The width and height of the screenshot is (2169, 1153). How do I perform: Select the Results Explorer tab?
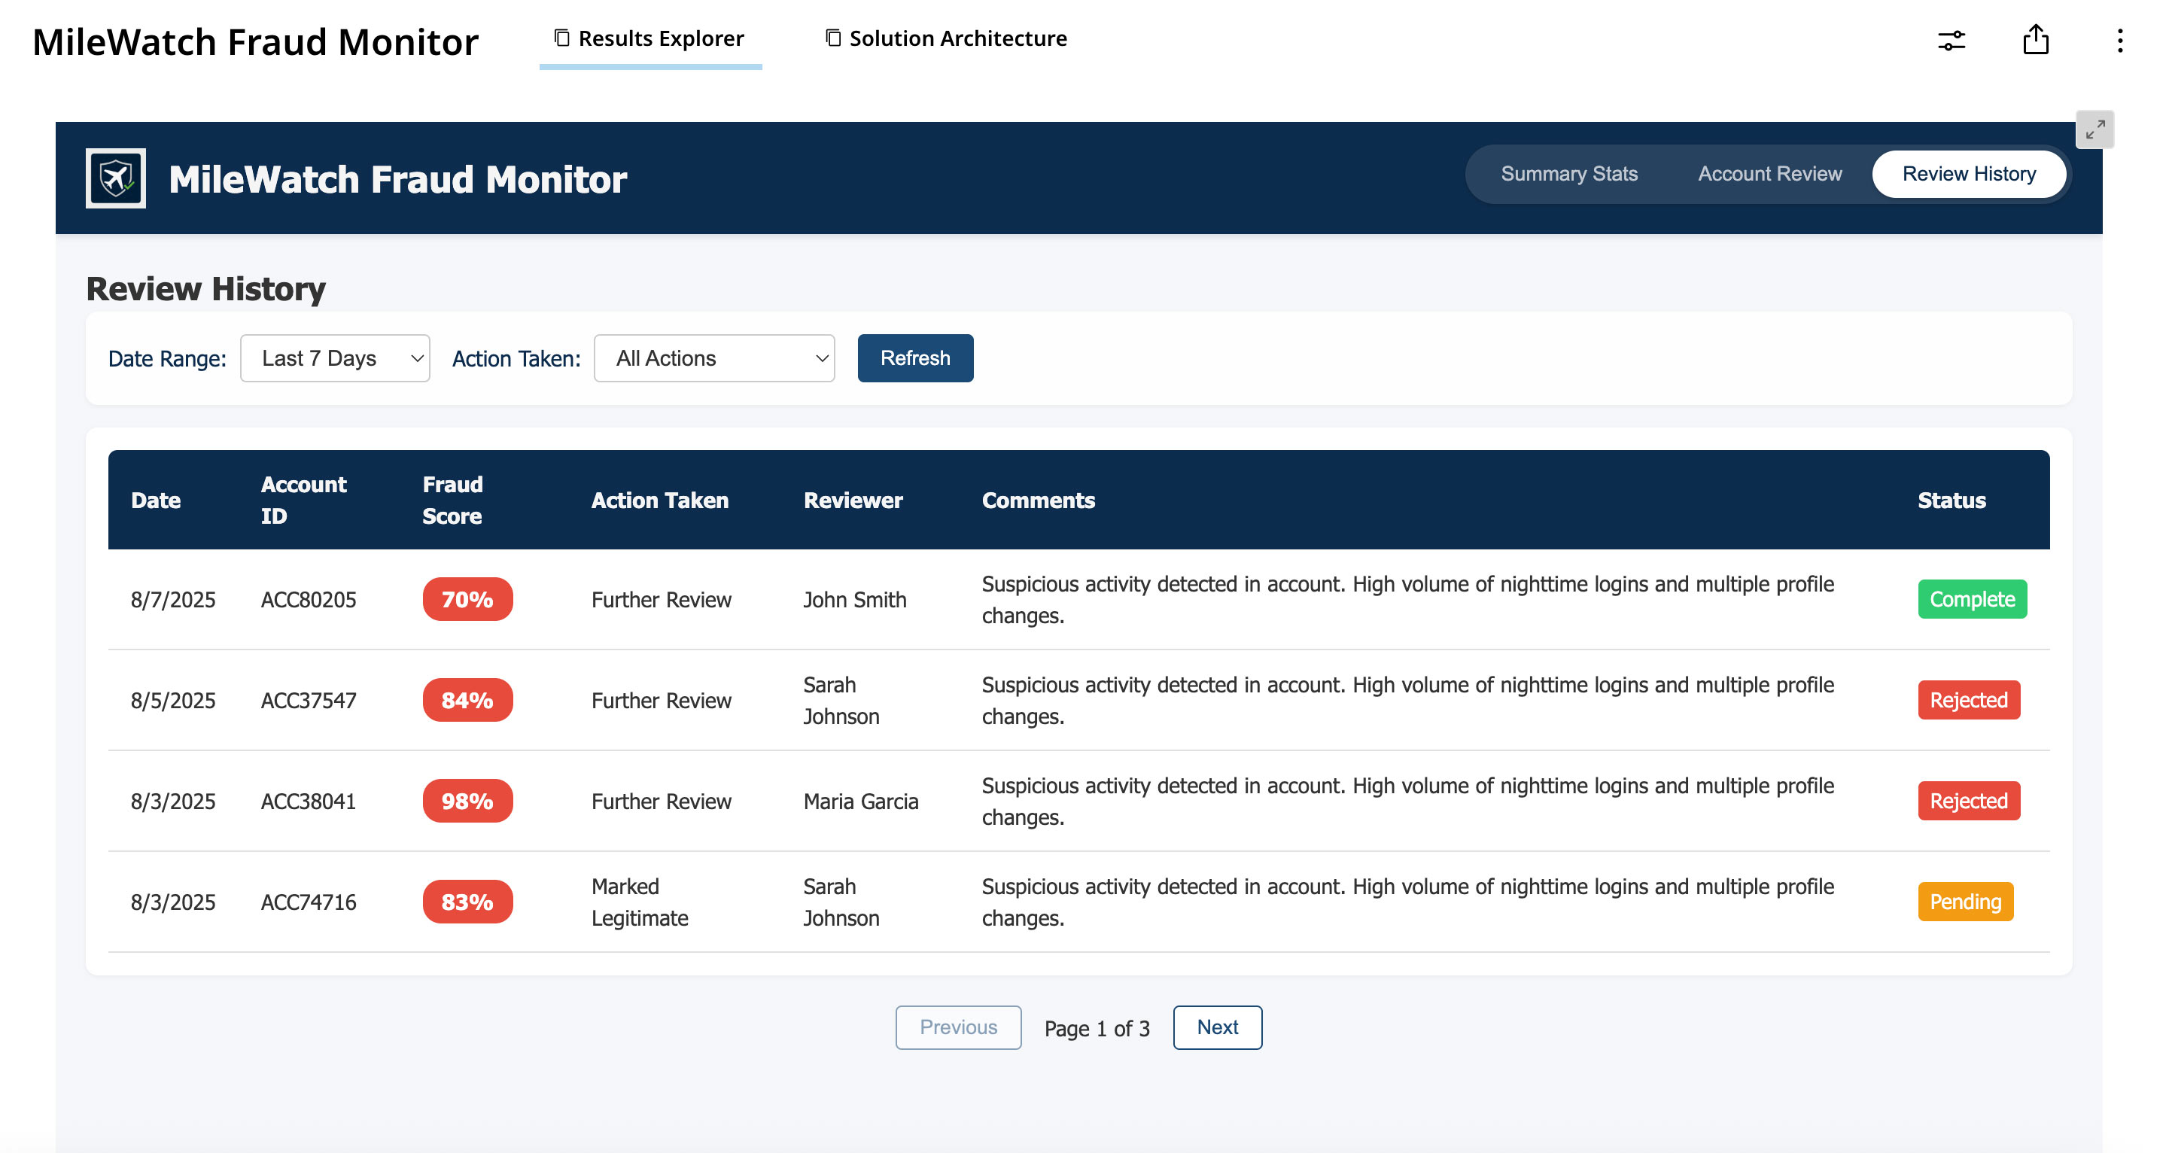661,38
